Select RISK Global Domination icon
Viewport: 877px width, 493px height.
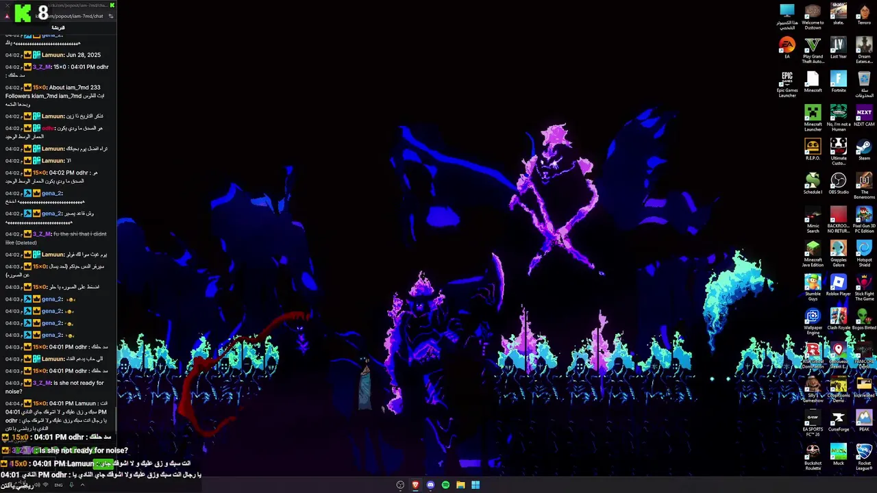[x=813, y=356]
